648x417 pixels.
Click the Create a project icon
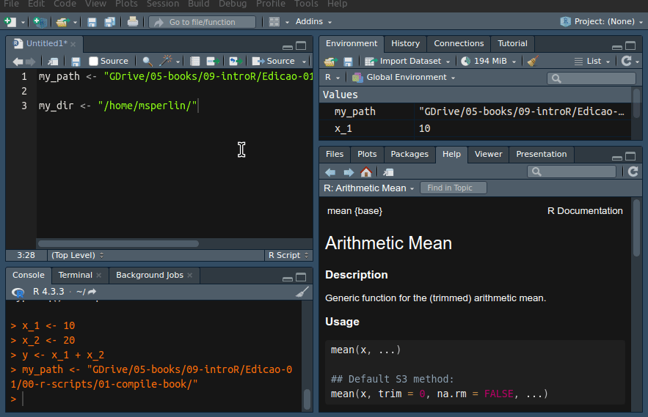pyautogui.click(x=39, y=22)
